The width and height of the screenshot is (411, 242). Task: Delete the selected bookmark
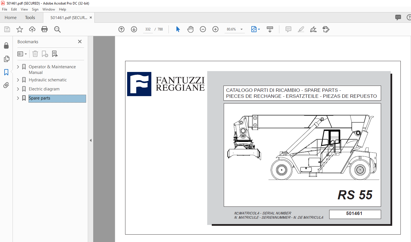tap(35, 54)
